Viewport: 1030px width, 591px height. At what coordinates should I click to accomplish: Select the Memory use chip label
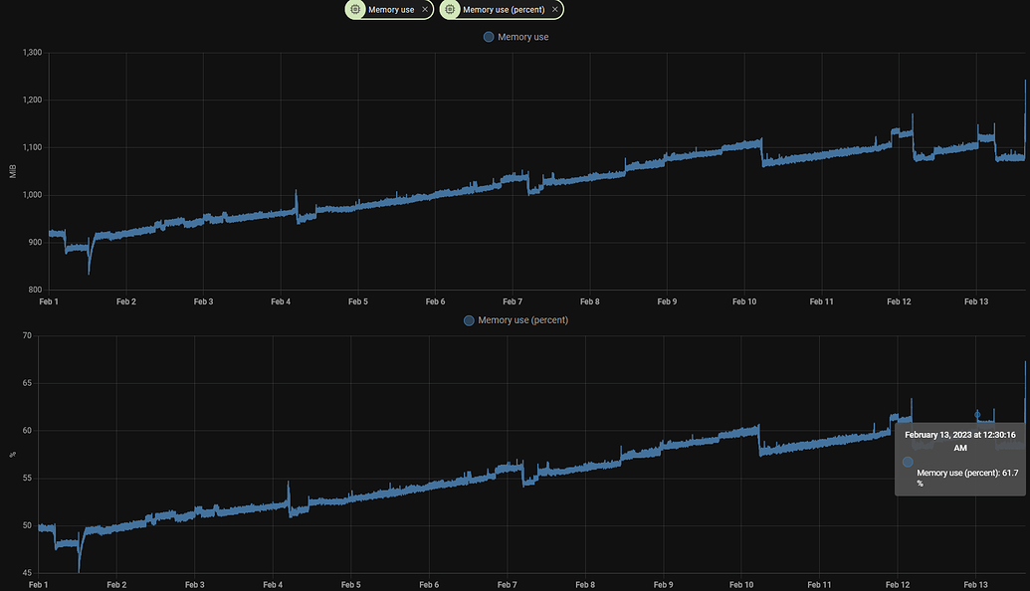pyautogui.click(x=391, y=10)
